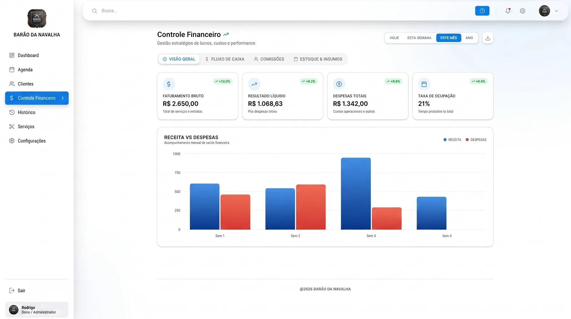
Task: Open the Visão Geral tab
Action: (x=179, y=59)
